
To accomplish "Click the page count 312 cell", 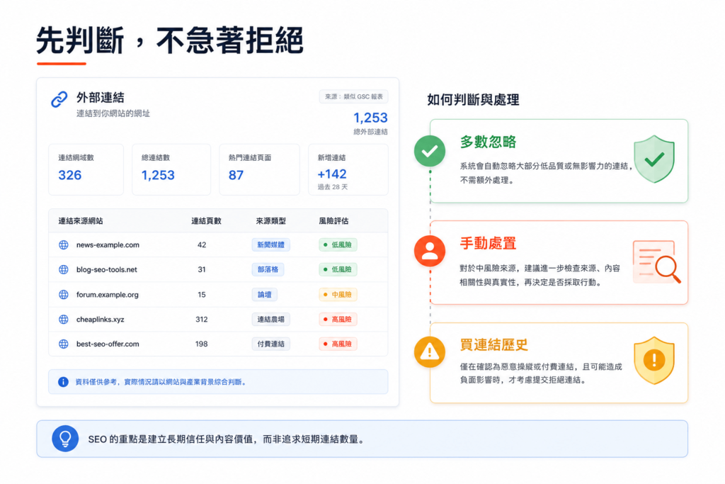I will click(x=202, y=320).
